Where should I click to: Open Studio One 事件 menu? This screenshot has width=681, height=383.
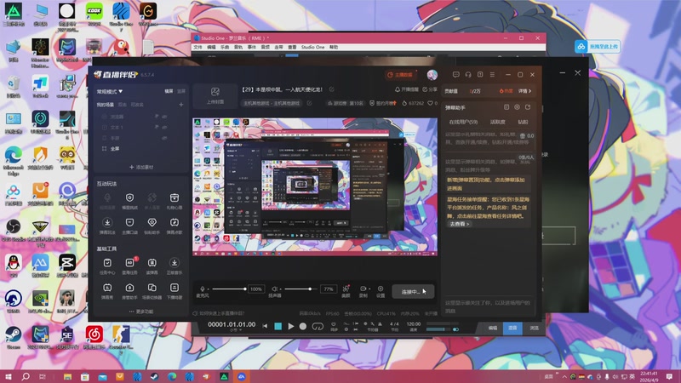[252, 47]
